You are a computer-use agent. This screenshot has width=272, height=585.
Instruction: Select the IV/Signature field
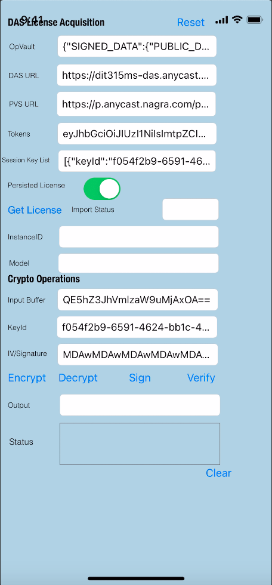point(137,355)
